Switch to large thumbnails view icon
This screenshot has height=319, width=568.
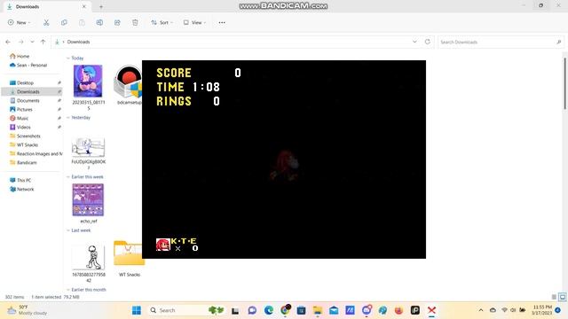(562, 297)
